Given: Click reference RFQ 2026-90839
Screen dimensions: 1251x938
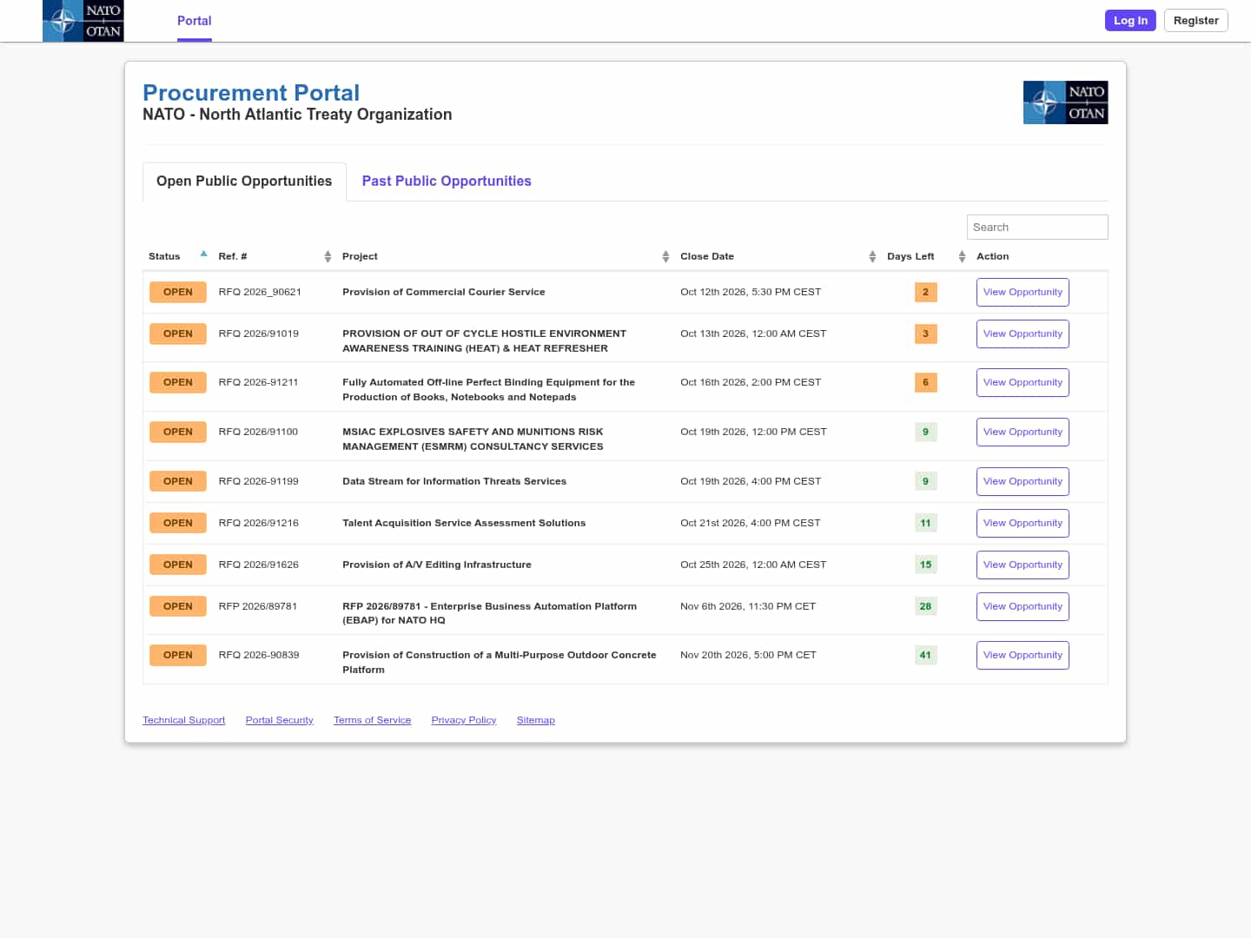Looking at the screenshot, I should 259,655.
